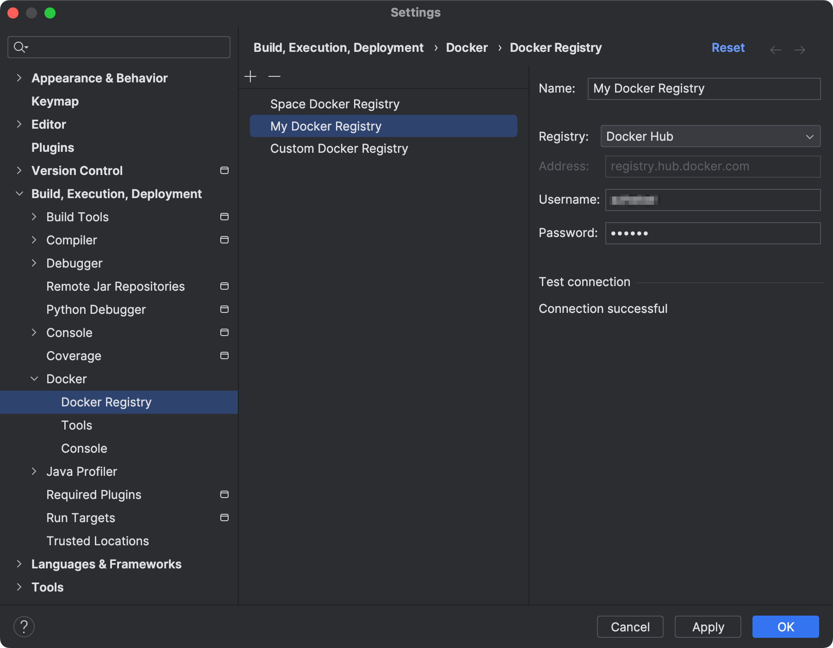The height and width of the screenshot is (648, 833).
Task: Click the help question mark icon
Action: pos(25,626)
